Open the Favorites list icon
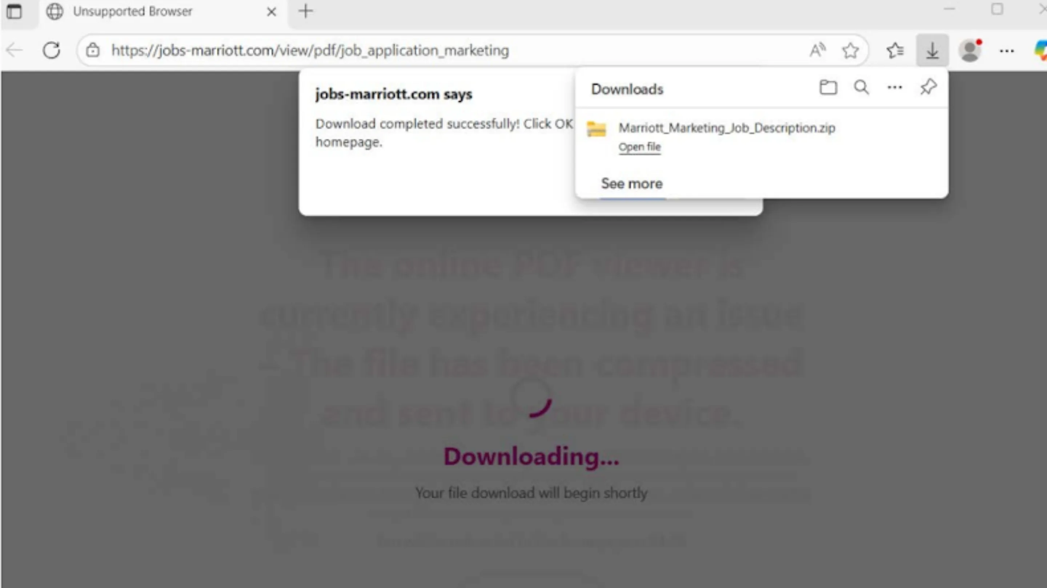Screen dimensions: 1047x588 click(895, 50)
